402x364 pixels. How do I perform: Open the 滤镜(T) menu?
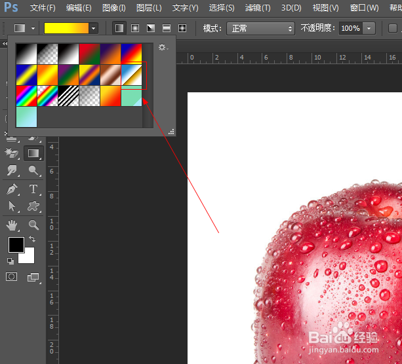pos(258,8)
